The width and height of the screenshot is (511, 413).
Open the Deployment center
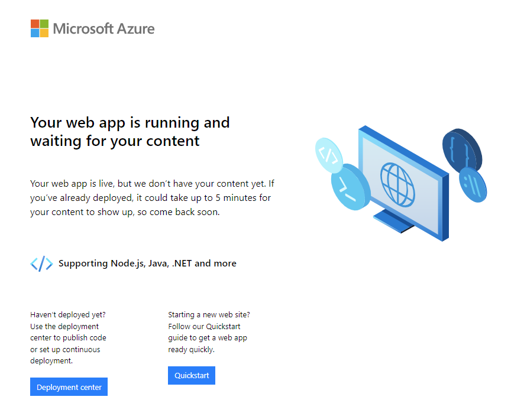tap(69, 386)
